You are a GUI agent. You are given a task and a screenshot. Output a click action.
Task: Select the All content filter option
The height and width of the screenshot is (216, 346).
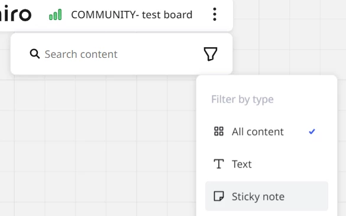pyautogui.click(x=267, y=132)
